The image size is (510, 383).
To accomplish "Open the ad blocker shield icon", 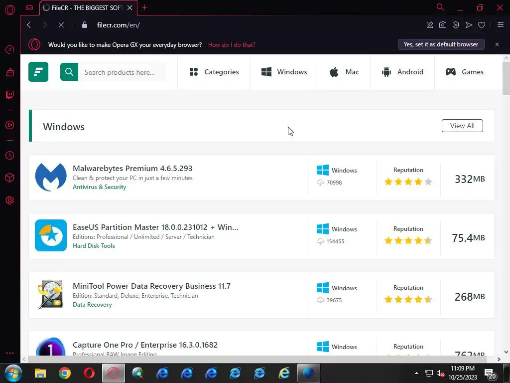I will point(456,25).
